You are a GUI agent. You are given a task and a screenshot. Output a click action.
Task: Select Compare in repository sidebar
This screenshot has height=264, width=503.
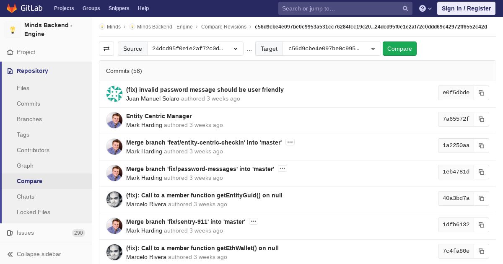point(29,181)
